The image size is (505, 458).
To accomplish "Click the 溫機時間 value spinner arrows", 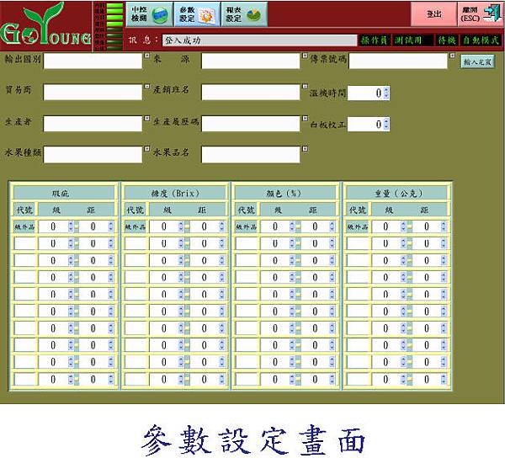I will click(386, 93).
